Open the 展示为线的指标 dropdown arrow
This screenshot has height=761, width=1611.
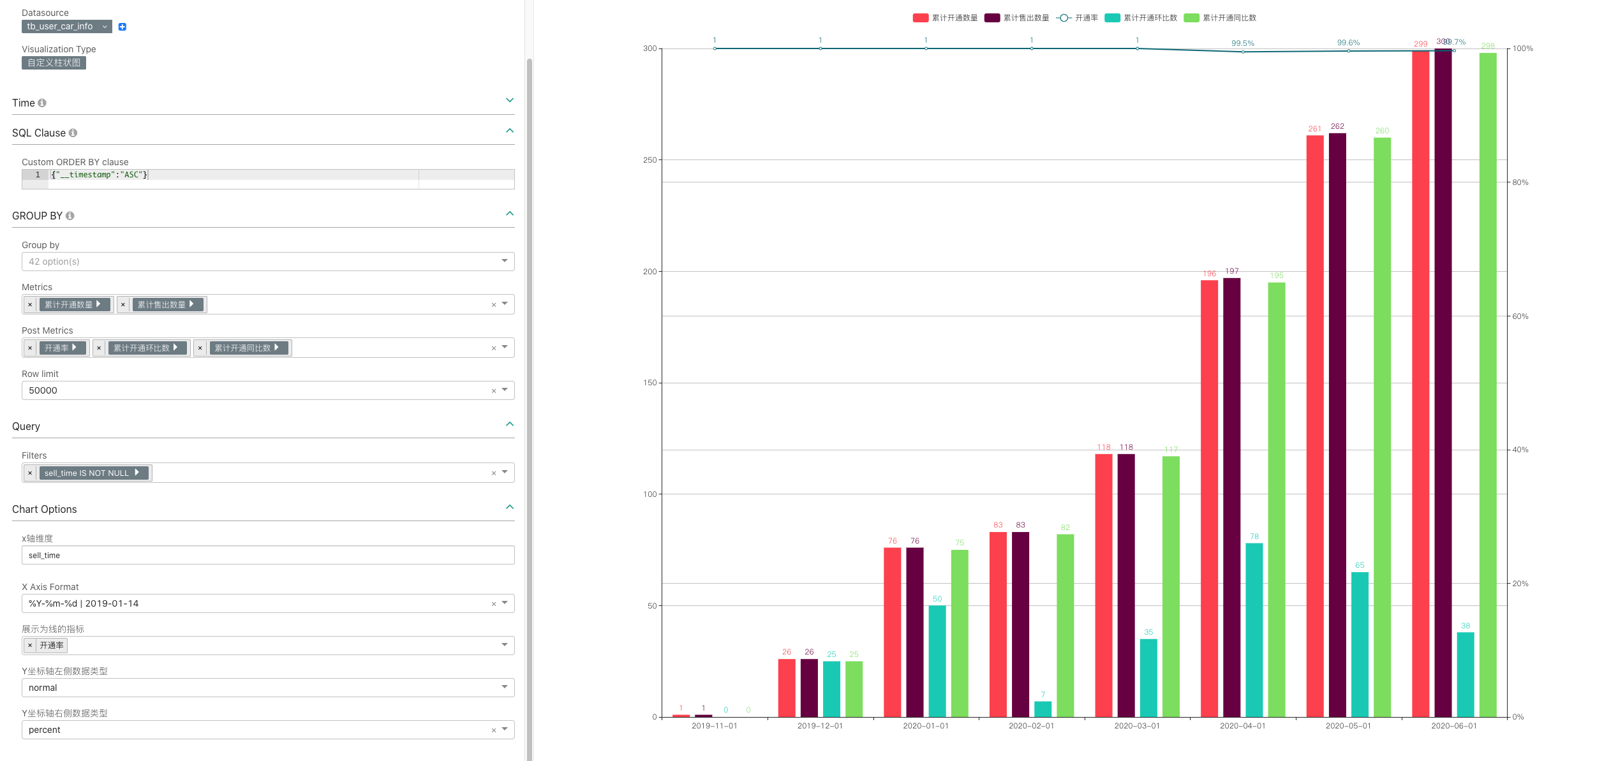(x=505, y=645)
